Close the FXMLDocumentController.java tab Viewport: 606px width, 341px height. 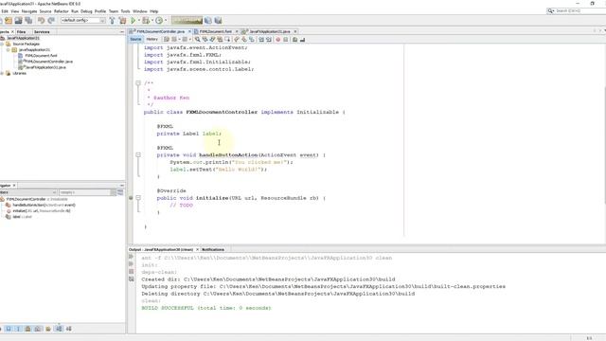(x=189, y=31)
